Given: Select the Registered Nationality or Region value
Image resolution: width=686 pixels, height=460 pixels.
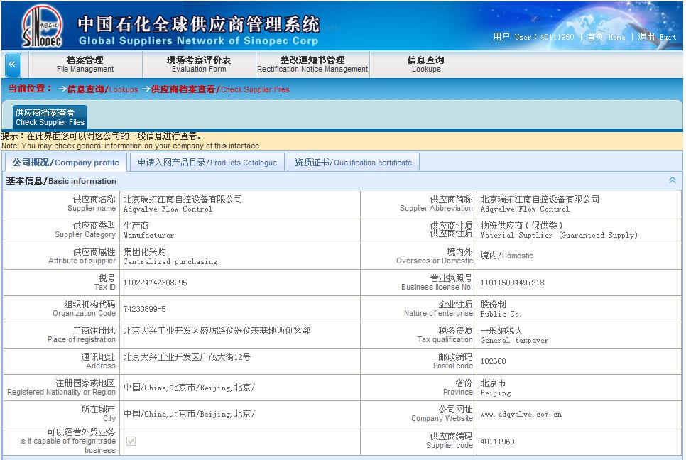Looking at the screenshot, I should [189, 388].
